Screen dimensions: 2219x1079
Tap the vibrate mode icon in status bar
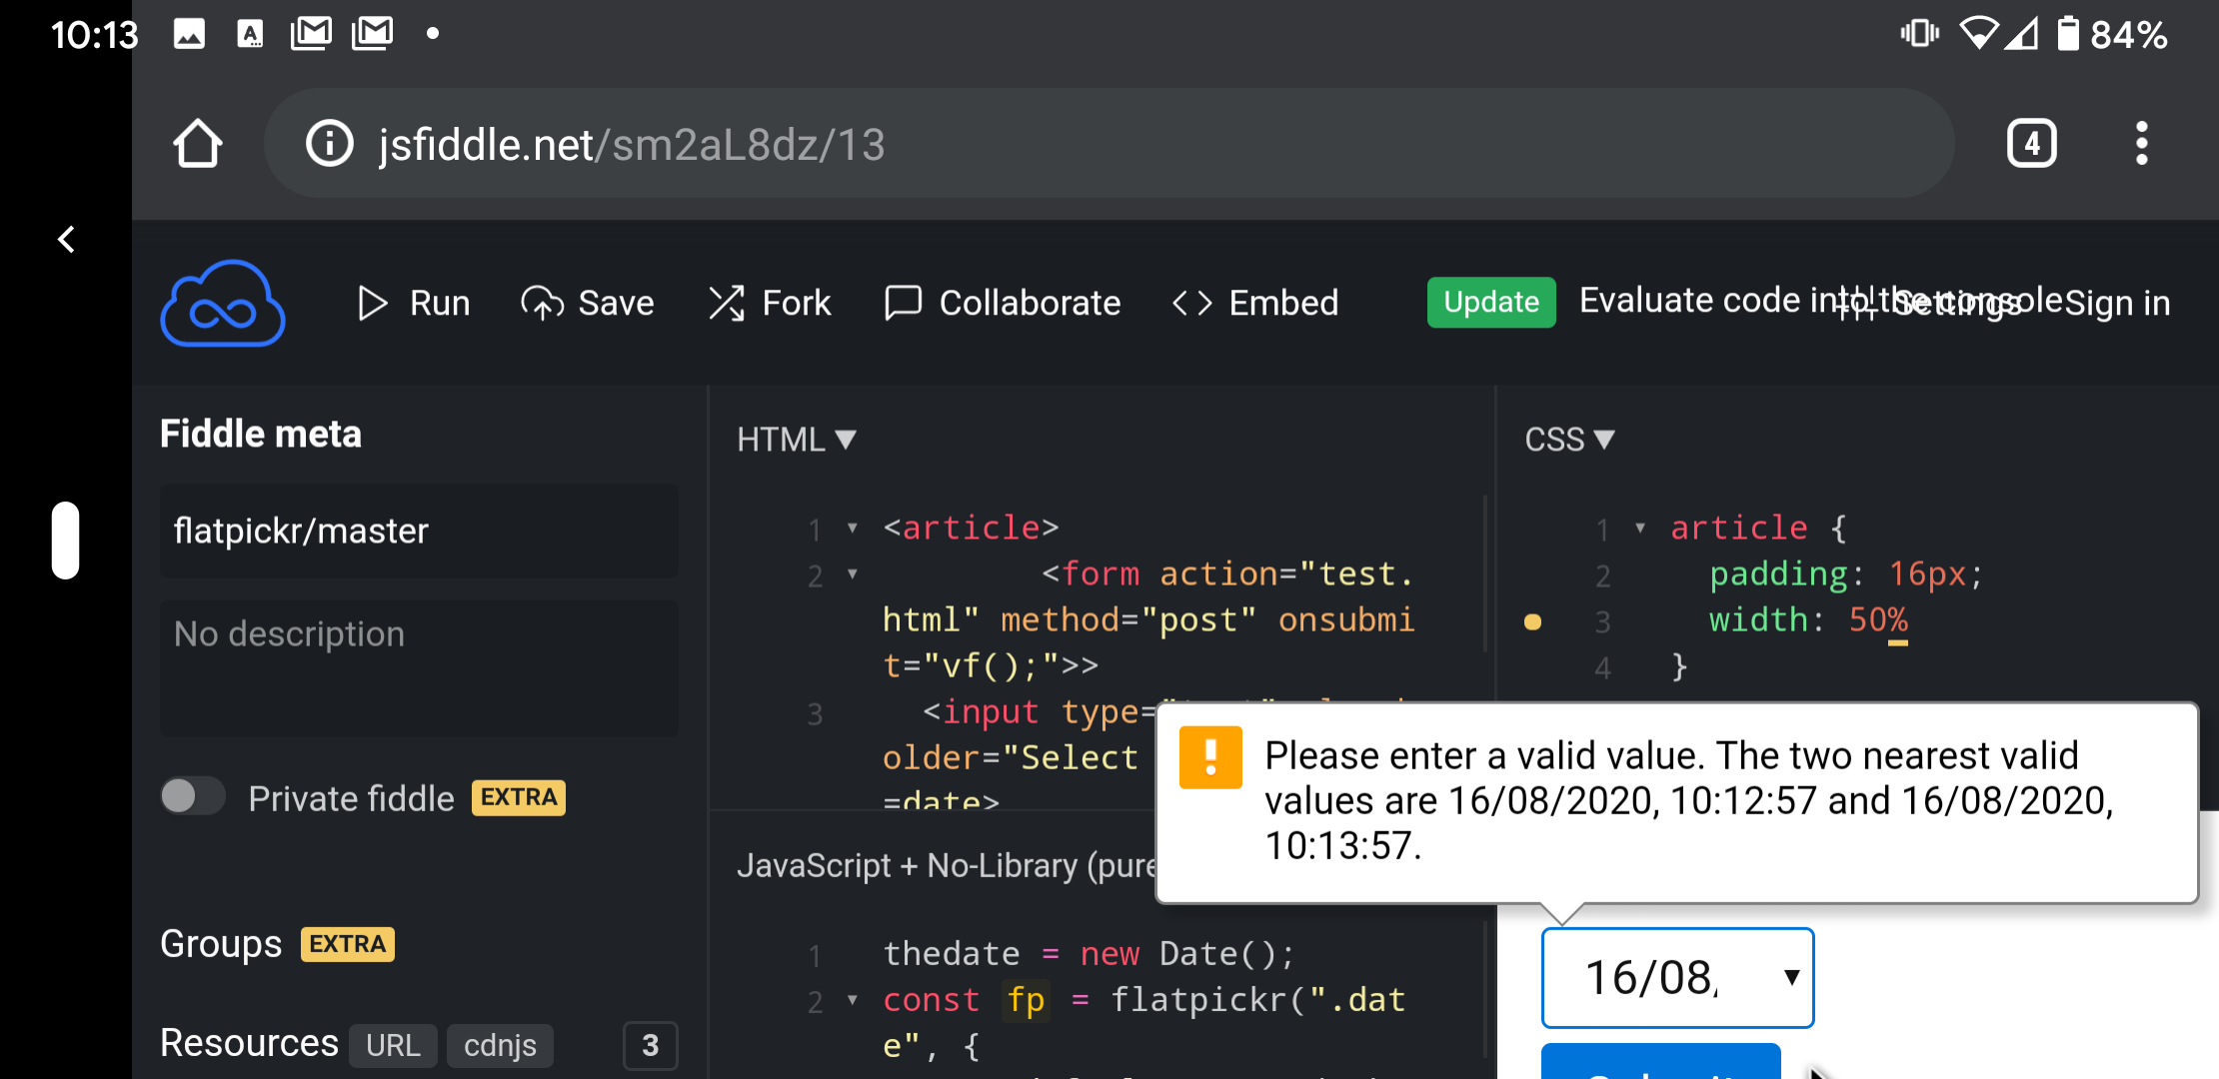(1919, 34)
